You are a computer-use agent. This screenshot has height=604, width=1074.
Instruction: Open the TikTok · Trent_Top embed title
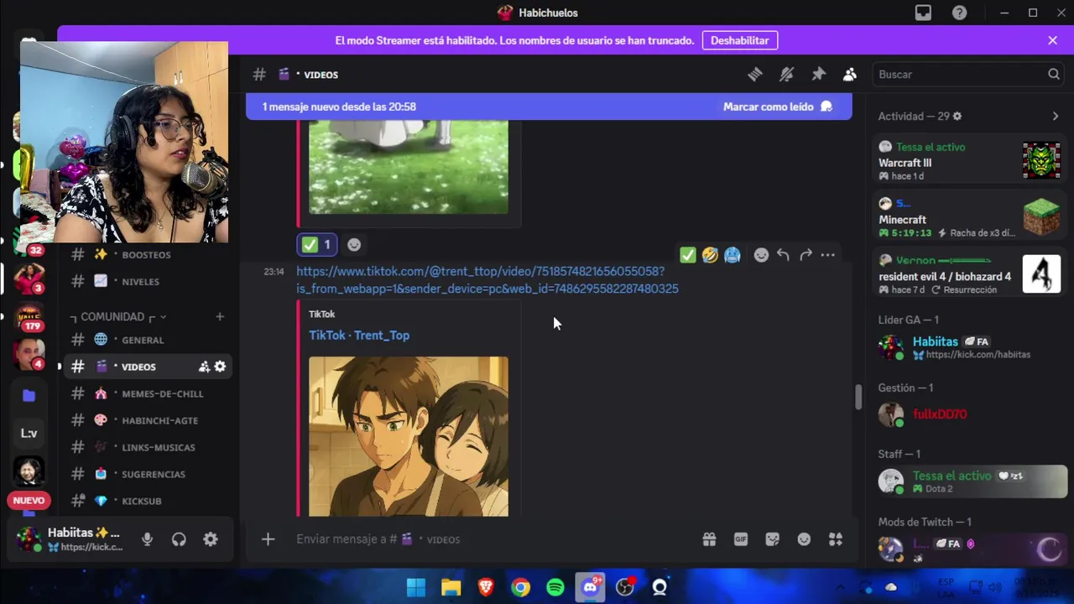[359, 335]
